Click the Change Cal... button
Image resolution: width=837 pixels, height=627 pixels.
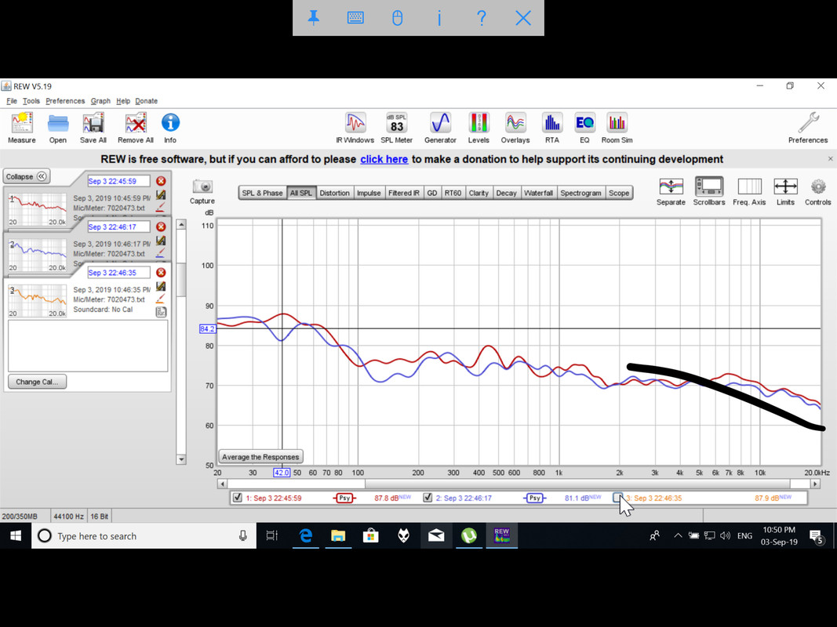coord(37,382)
